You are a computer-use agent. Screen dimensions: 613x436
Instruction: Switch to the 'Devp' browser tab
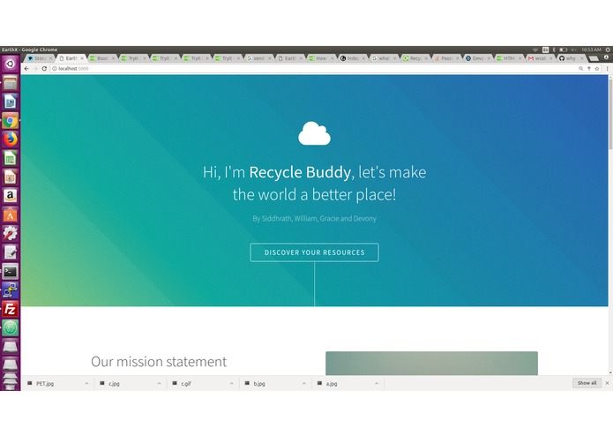(x=477, y=58)
